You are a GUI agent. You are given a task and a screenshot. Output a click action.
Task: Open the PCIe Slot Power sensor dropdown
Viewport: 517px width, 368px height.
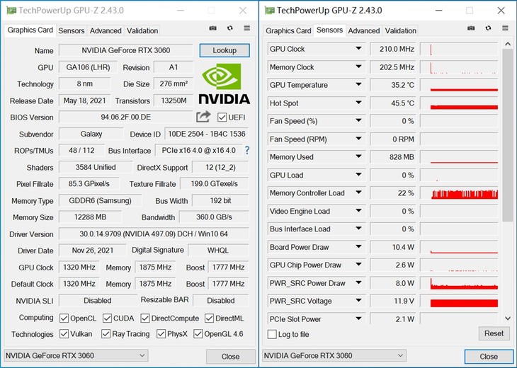358,318
